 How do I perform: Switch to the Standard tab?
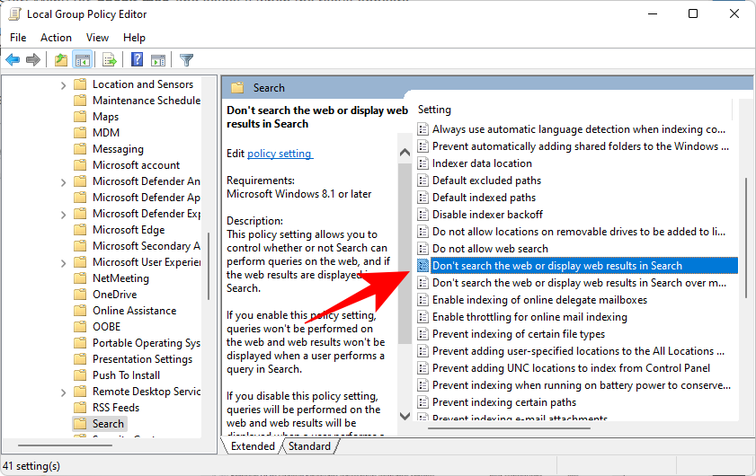309,446
